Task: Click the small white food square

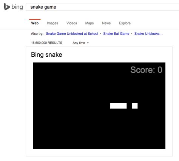Action: tap(135, 106)
